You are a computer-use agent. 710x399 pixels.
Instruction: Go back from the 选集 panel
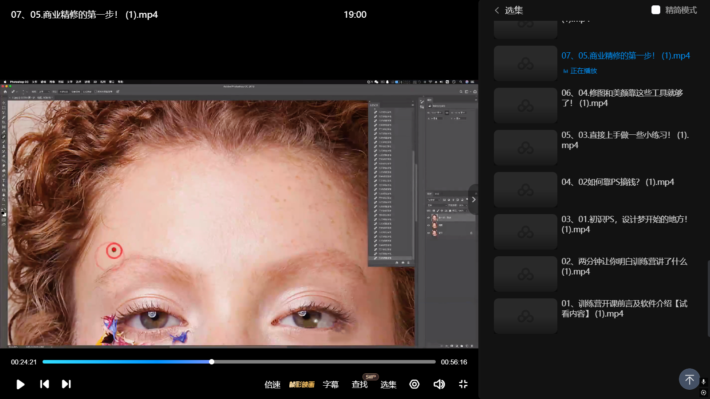point(497,10)
